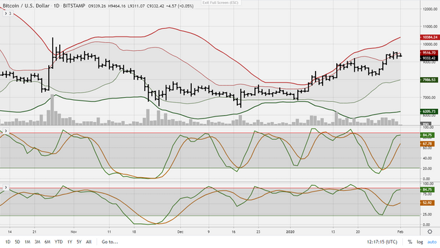This screenshot has height=248, width=440.
Task: Click the 9332.42 current price label
Action: tap(429, 58)
